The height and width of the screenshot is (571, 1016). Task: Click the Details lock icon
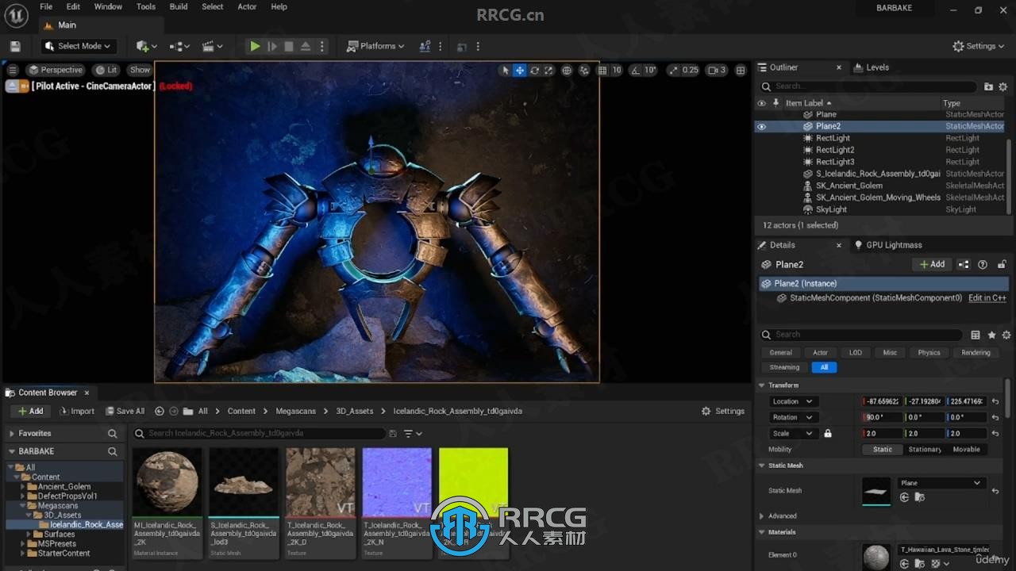pos(1002,264)
